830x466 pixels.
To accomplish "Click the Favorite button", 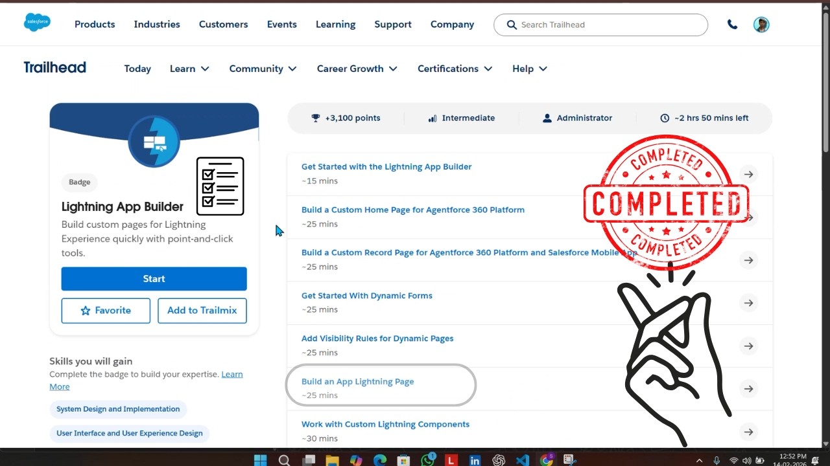I will click(x=106, y=311).
